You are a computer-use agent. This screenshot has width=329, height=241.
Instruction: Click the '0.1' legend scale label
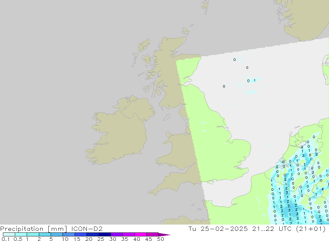tap(6, 239)
